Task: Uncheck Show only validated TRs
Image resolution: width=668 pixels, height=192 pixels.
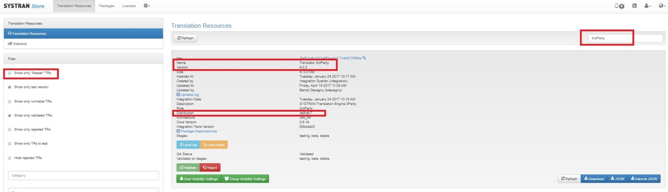Action: [10, 115]
